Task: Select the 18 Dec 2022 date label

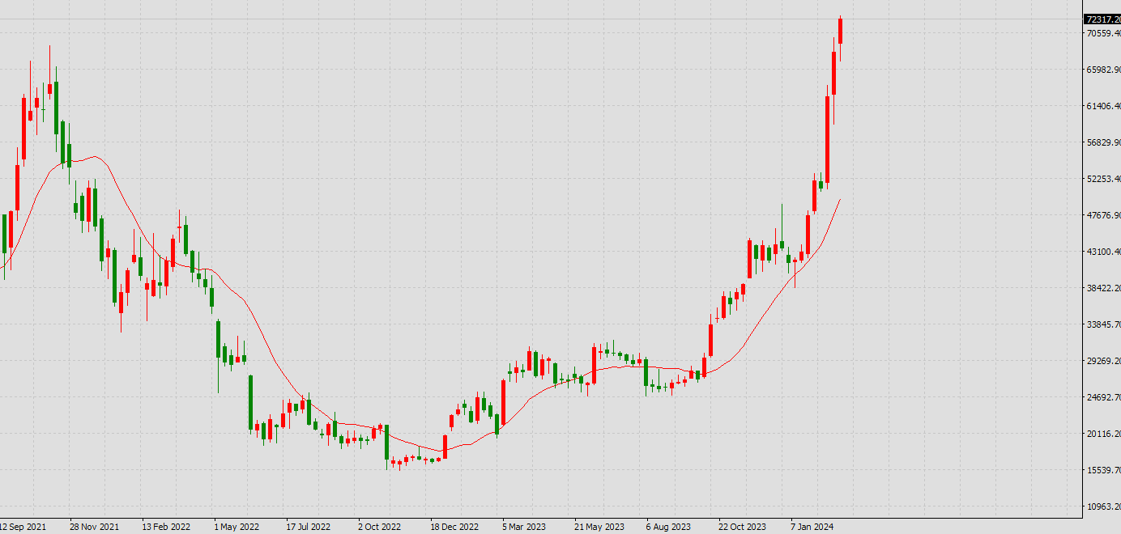Action: 454,527
